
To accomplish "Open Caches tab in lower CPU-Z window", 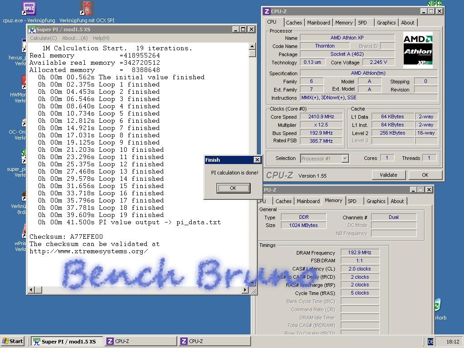I will (x=283, y=201).
